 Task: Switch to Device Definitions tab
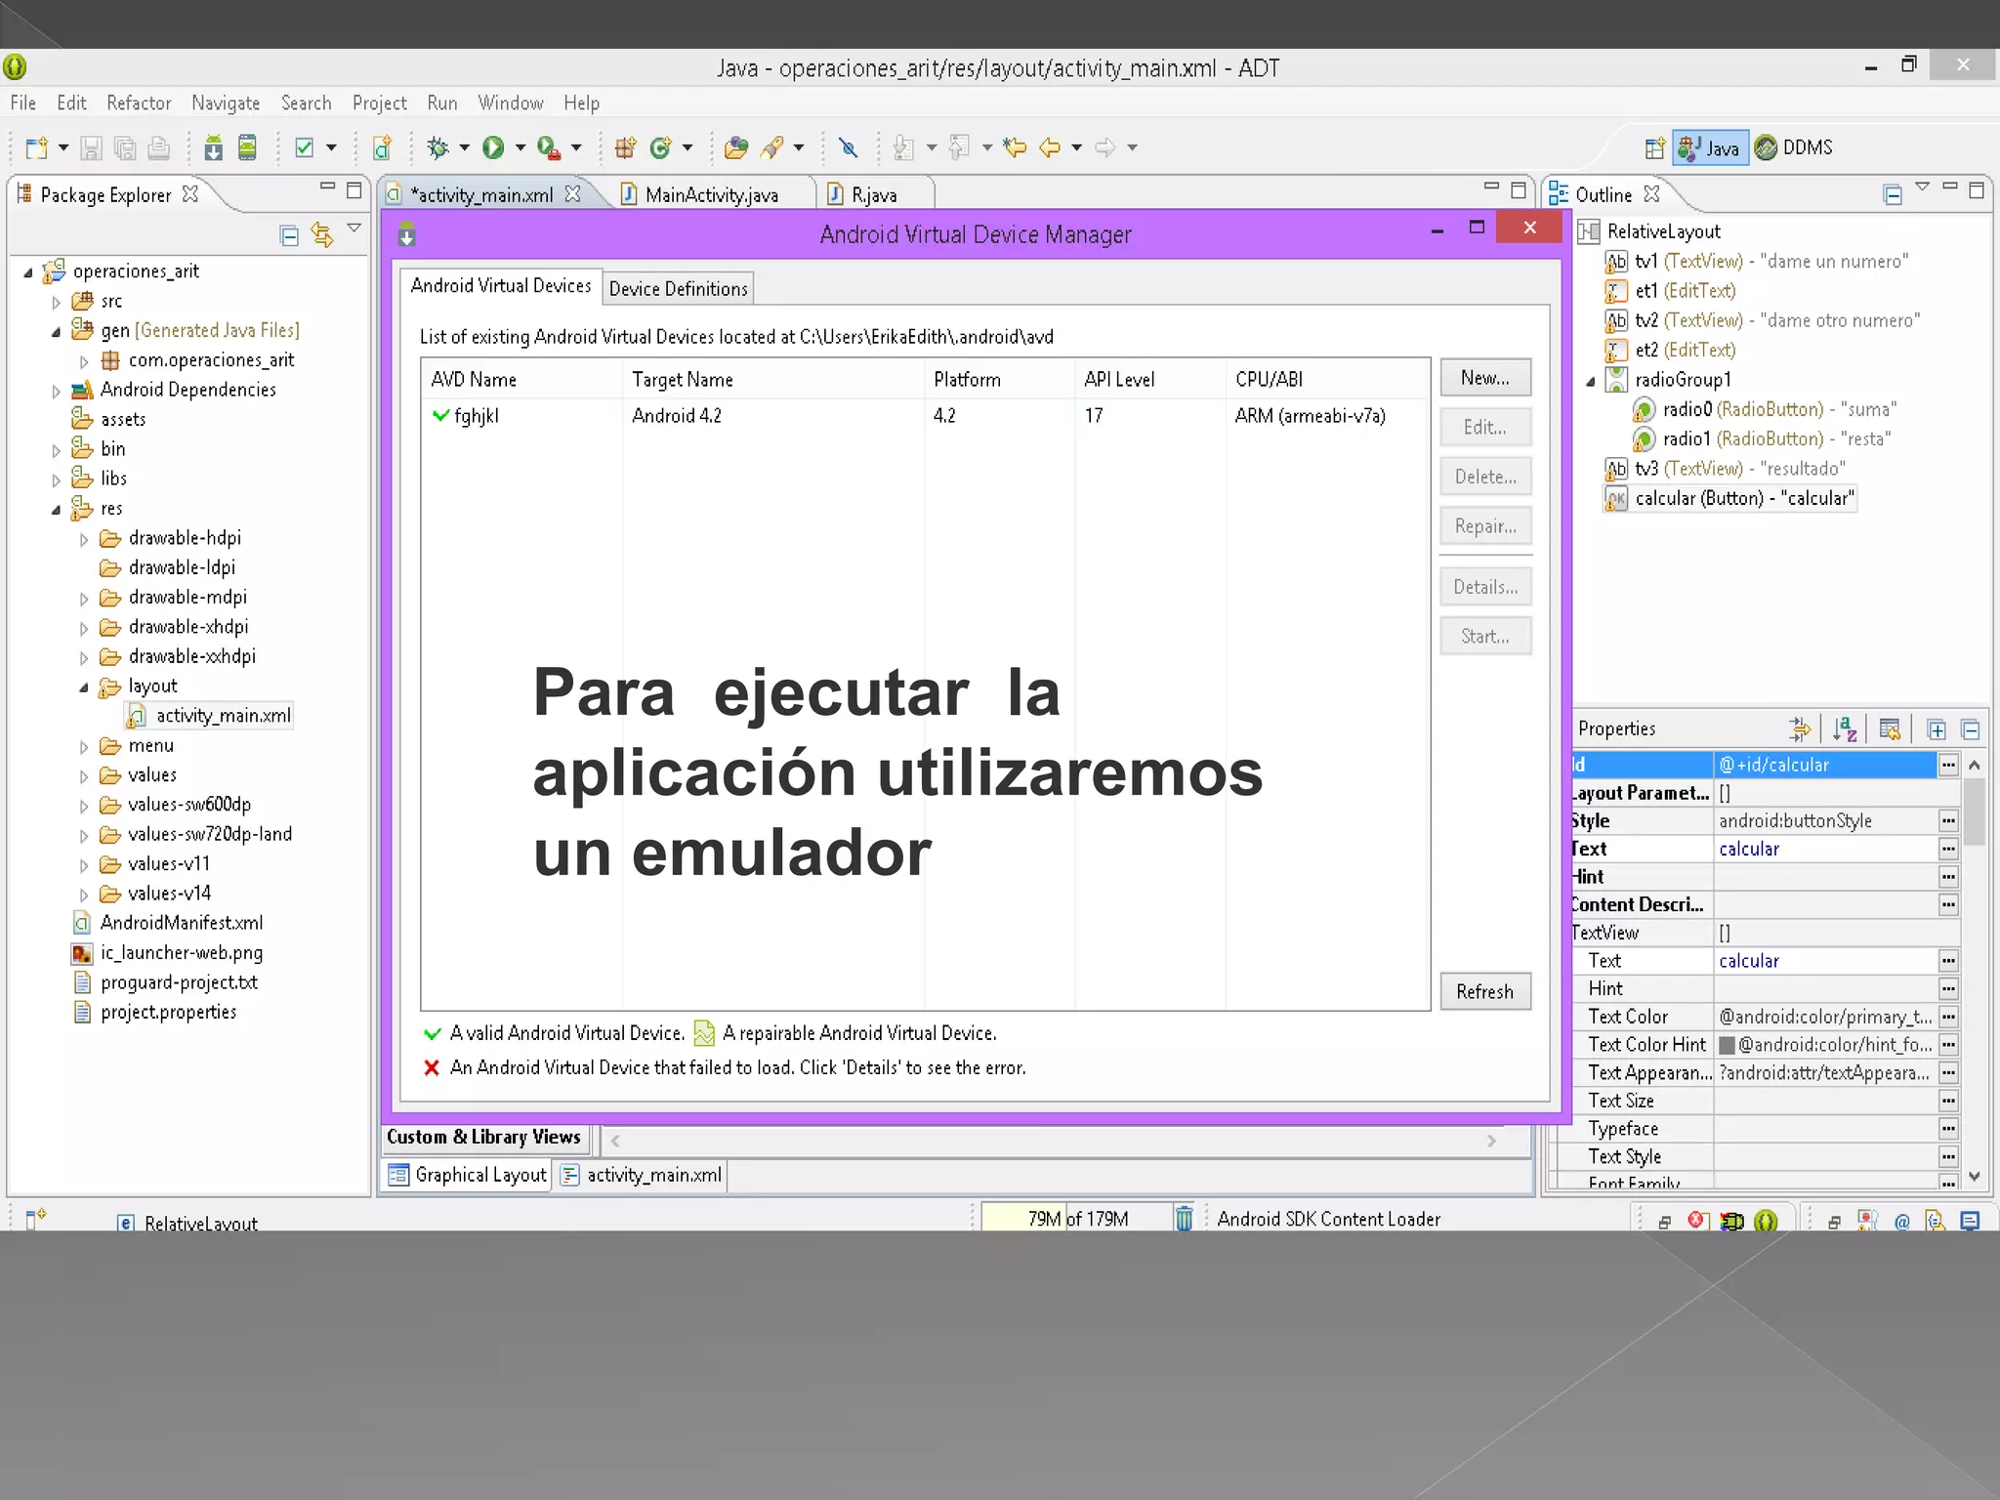click(679, 288)
